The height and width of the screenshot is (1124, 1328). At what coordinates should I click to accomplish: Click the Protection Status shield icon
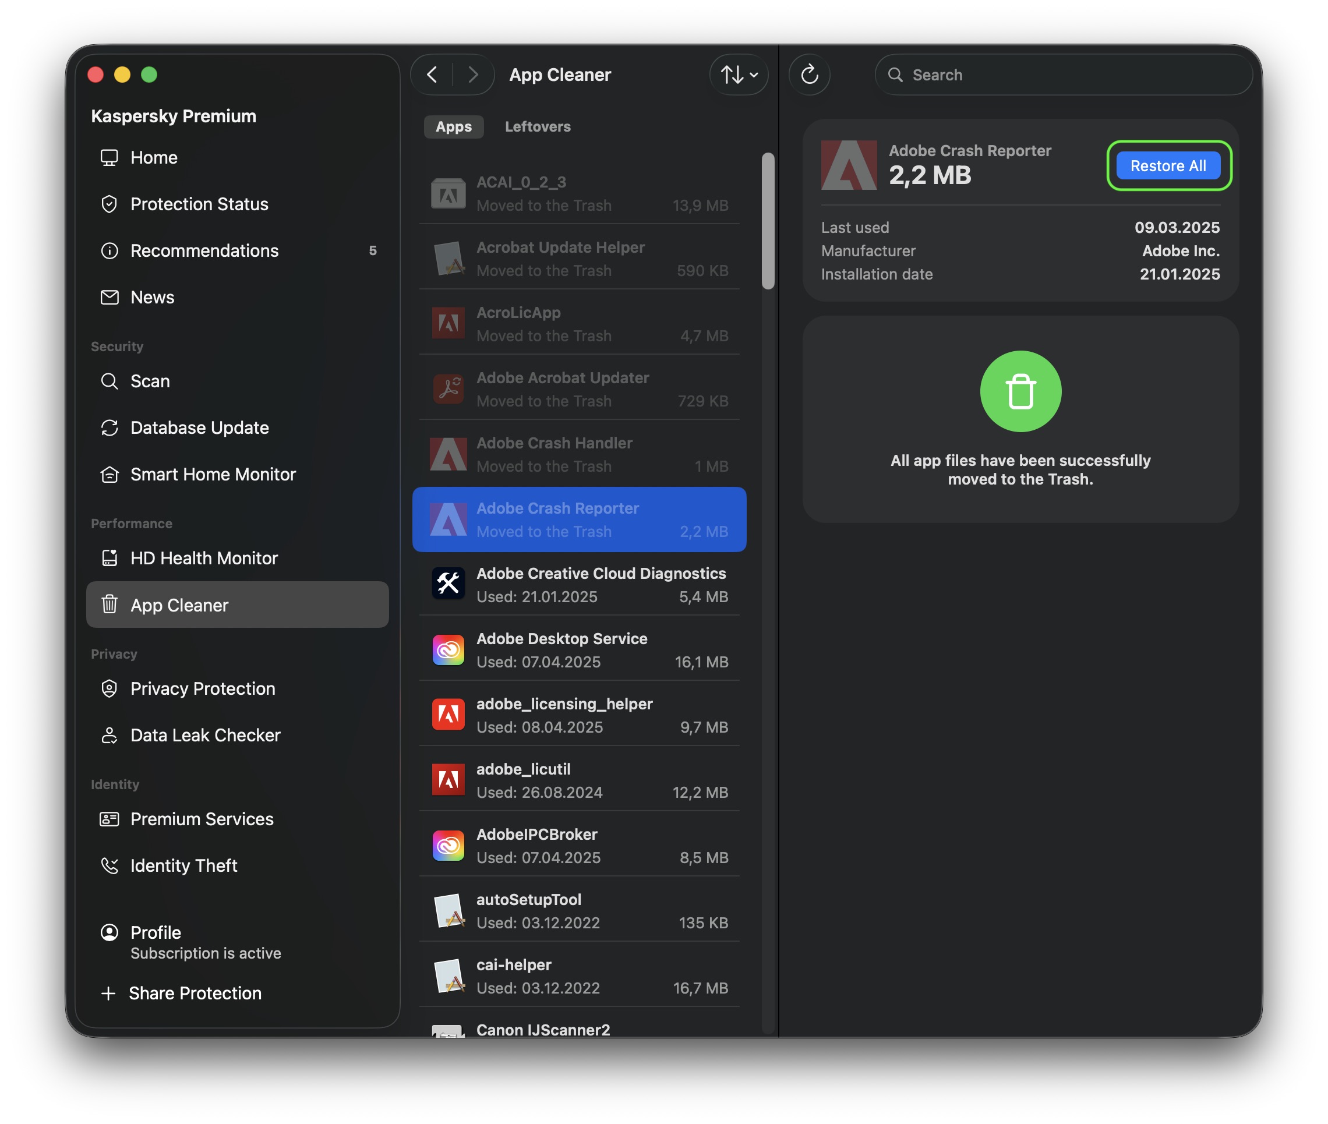[x=109, y=204]
